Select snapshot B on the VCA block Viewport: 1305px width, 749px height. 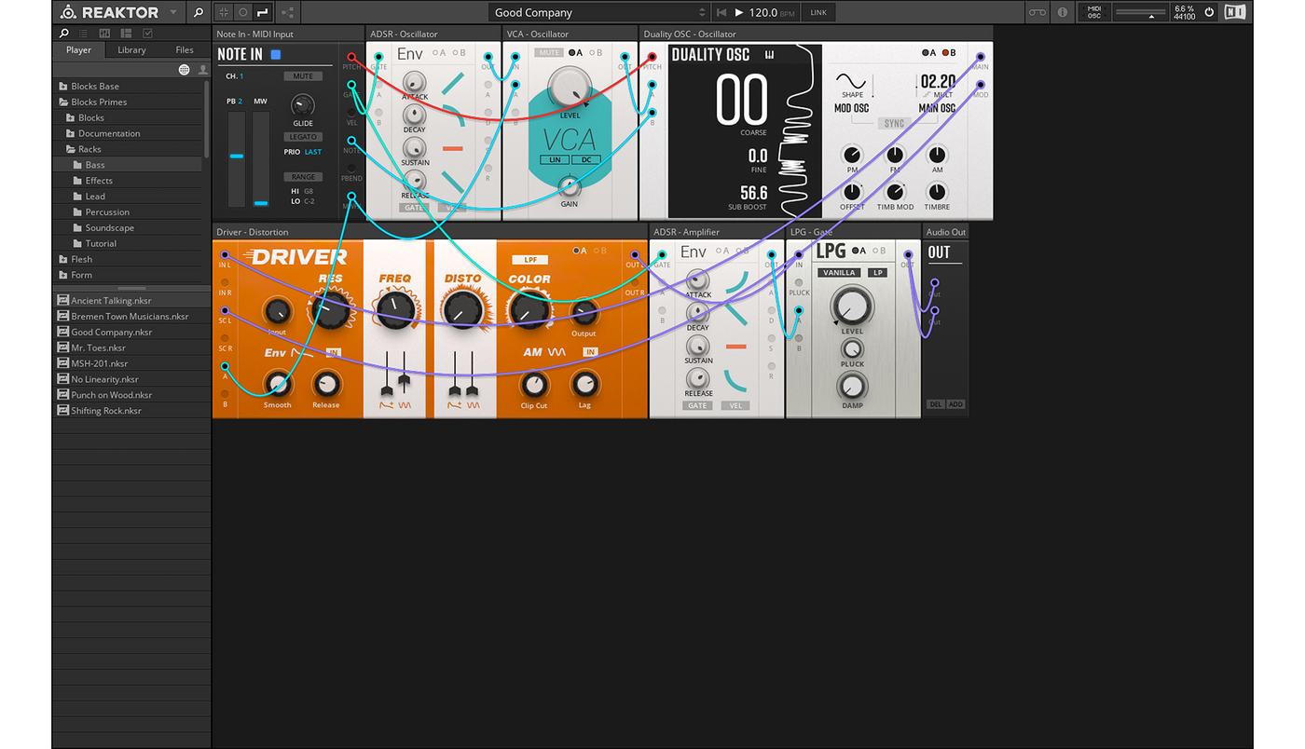[596, 53]
